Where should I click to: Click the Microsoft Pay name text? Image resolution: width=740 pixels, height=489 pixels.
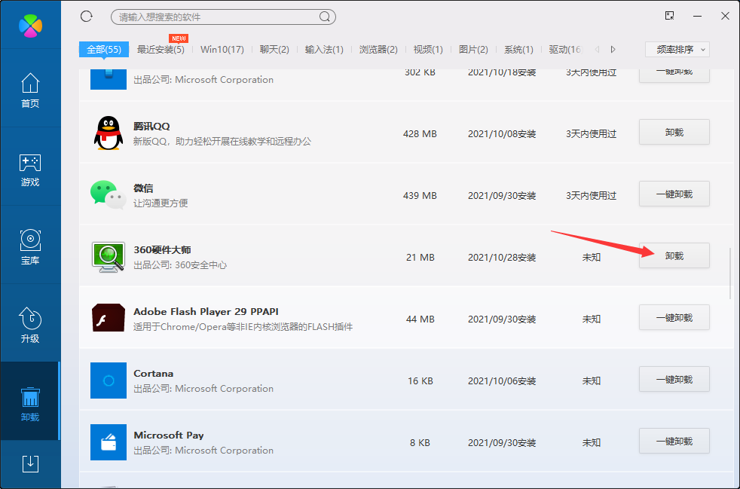click(169, 436)
